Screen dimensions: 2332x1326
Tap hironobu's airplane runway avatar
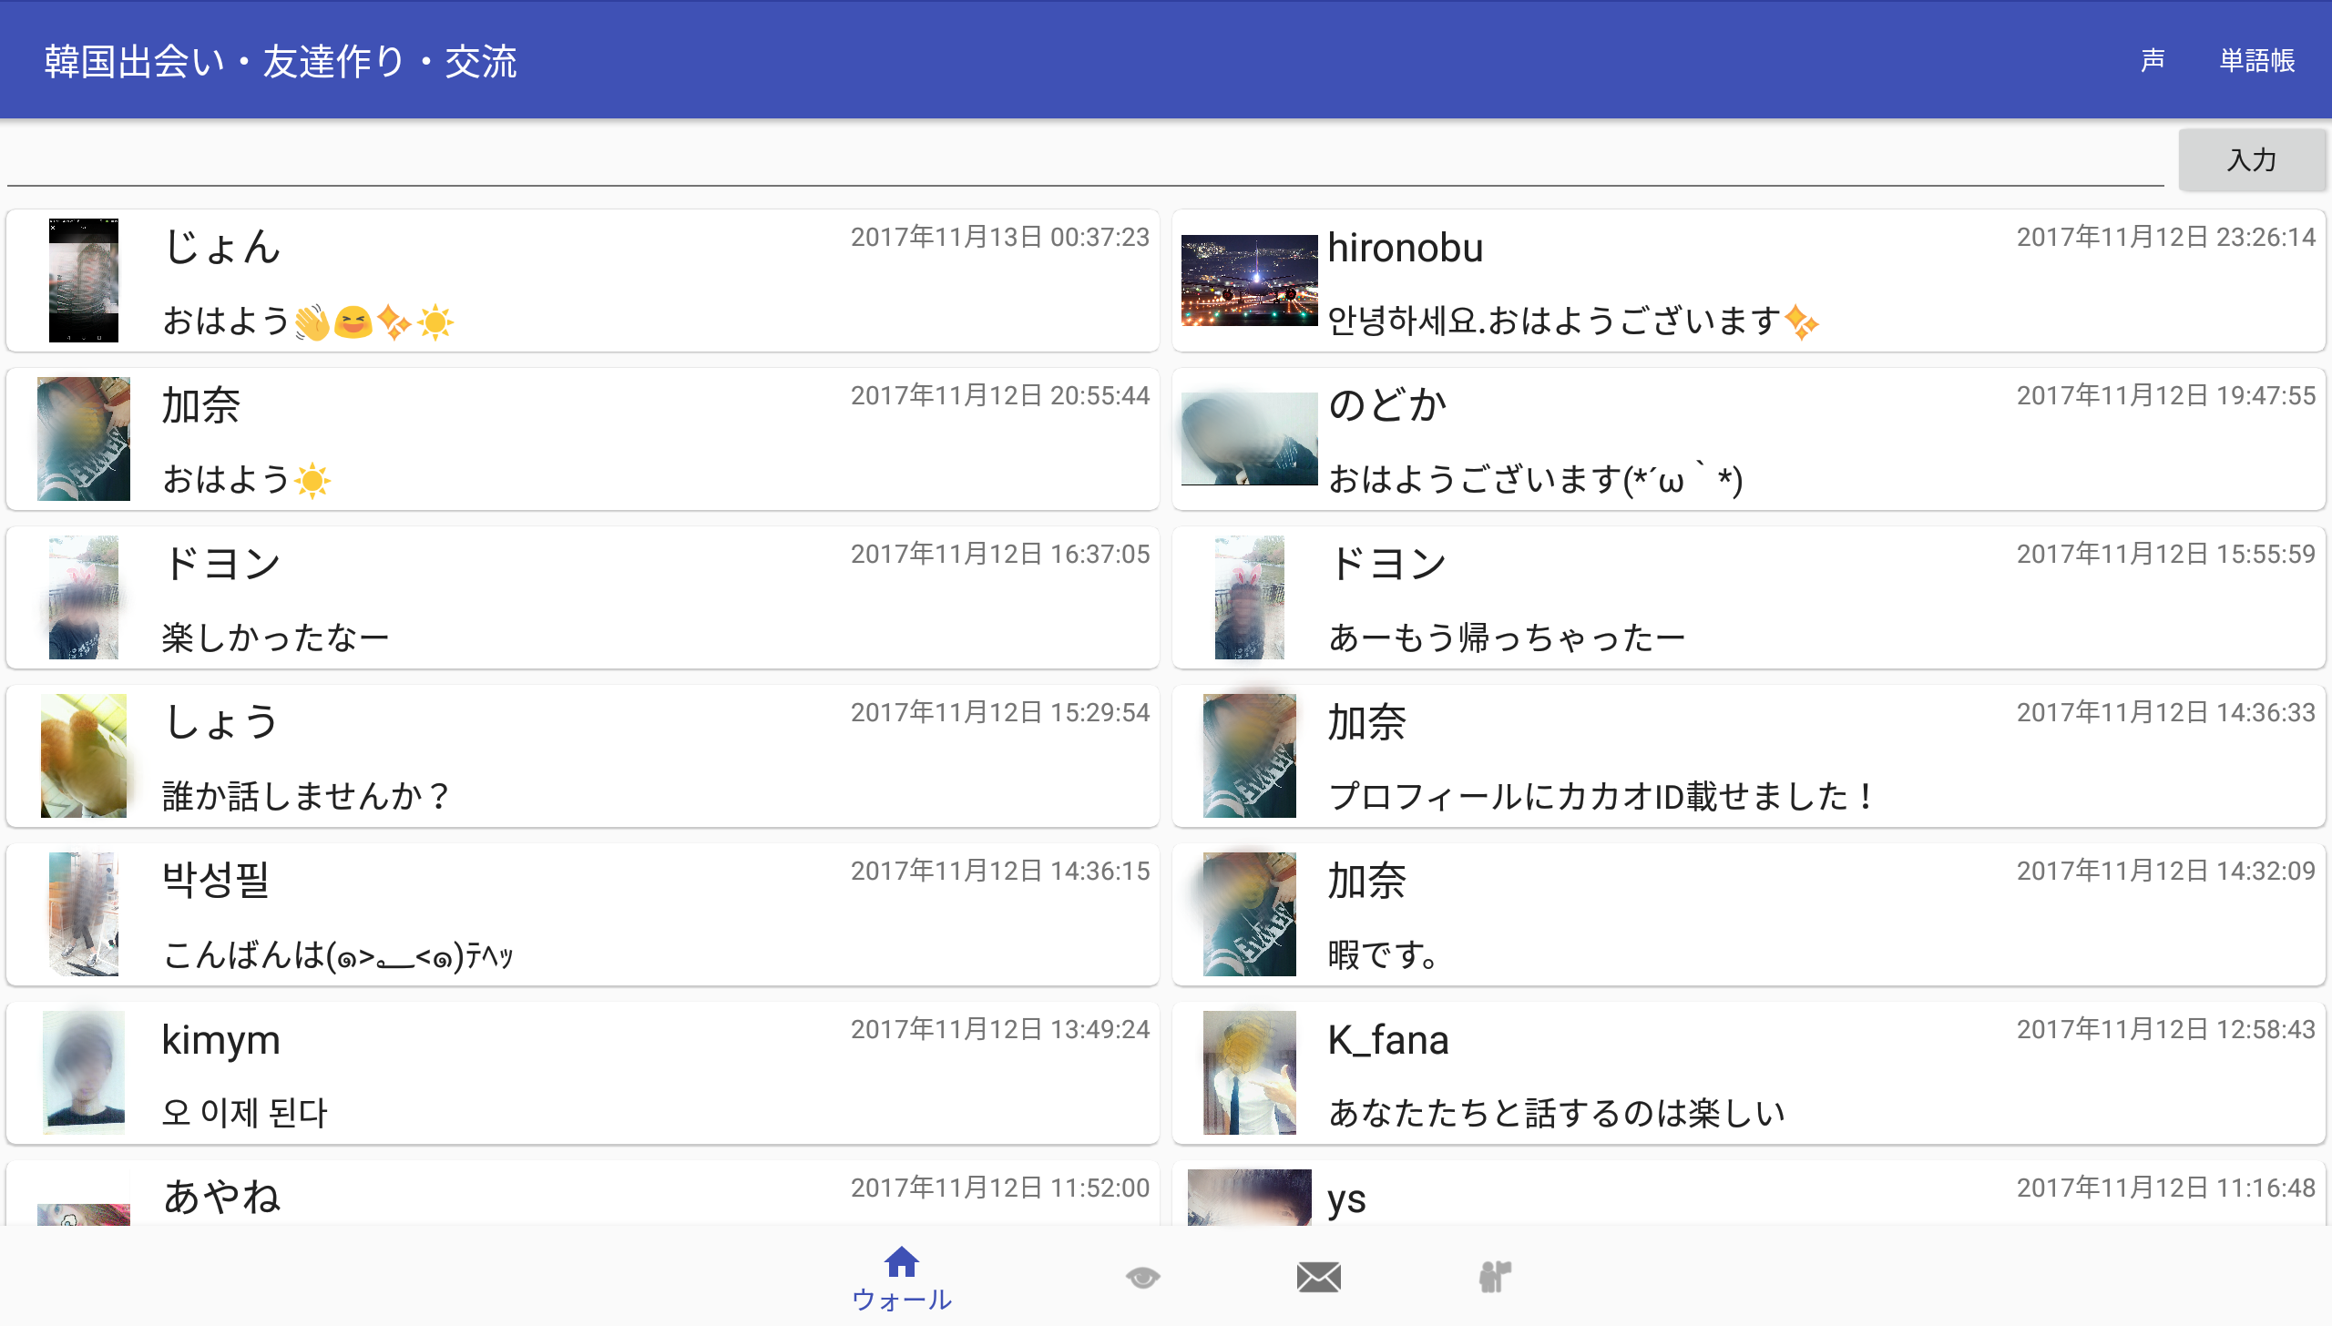[1249, 280]
